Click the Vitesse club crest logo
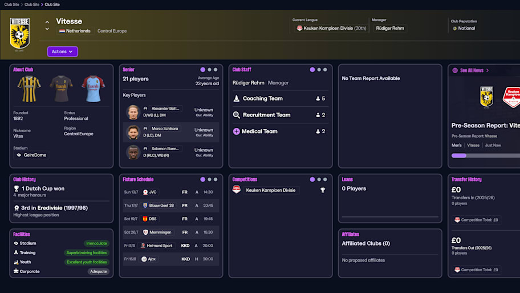The height and width of the screenshot is (293, 520). tap(19, 34)
